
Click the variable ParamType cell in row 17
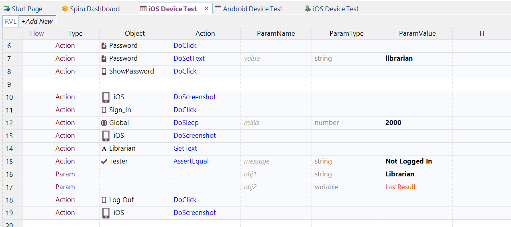point(346,187)
